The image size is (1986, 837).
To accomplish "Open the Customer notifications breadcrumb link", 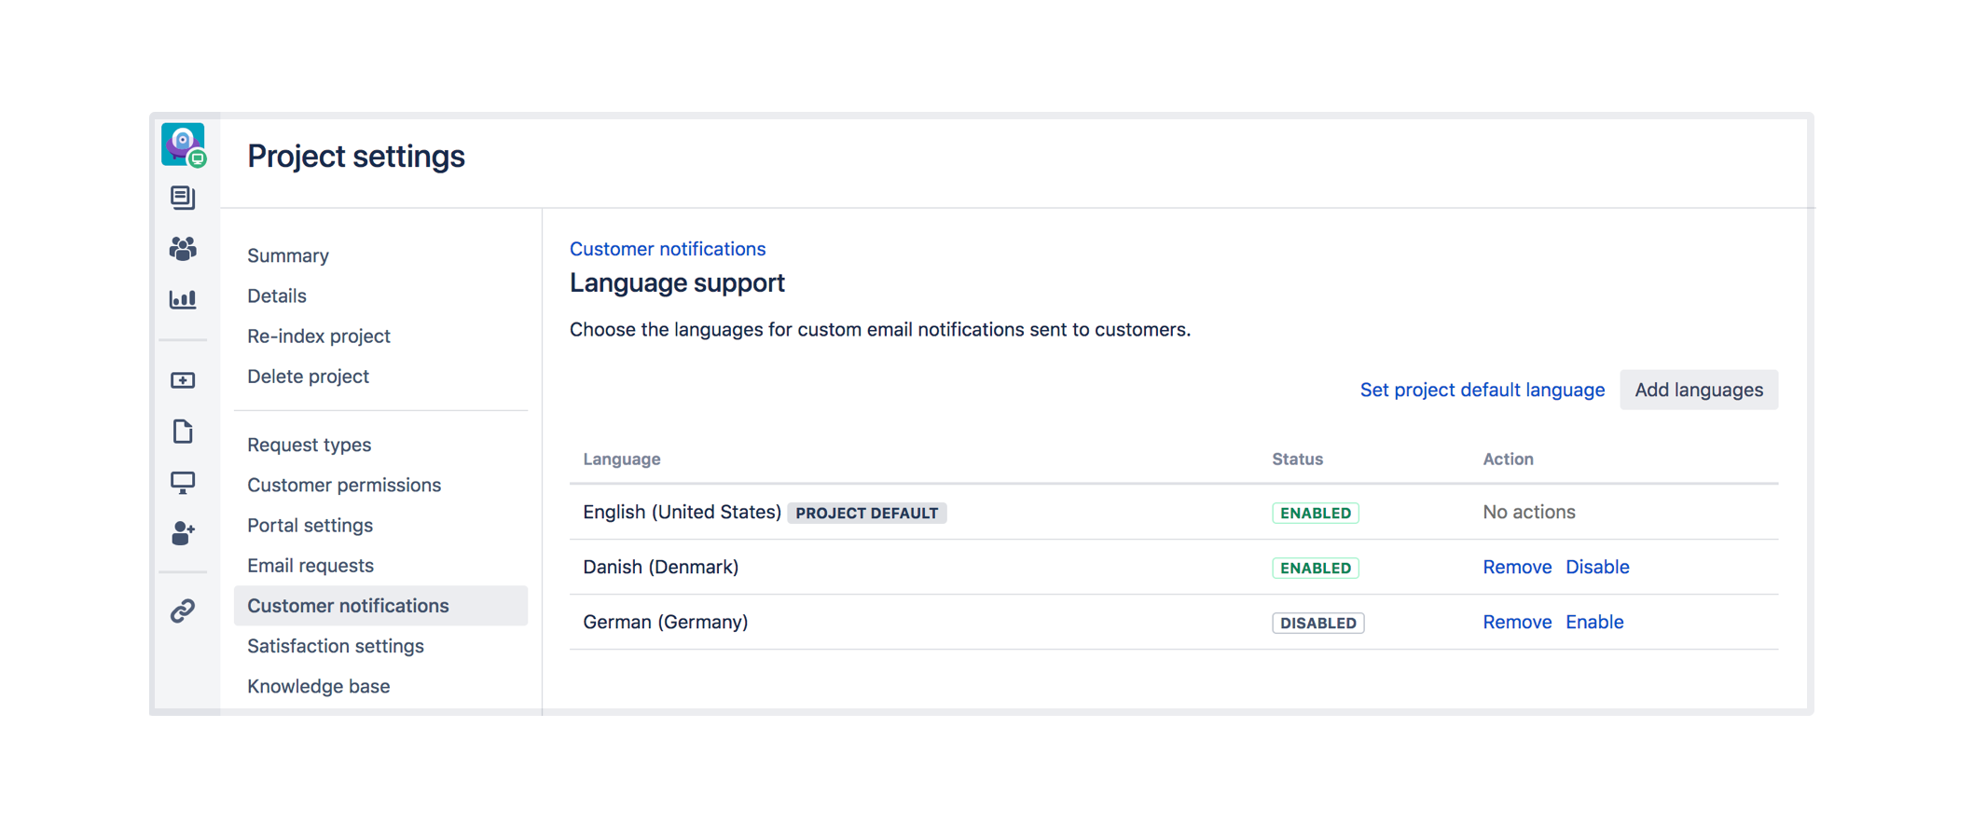I will (x=667, y=249).
